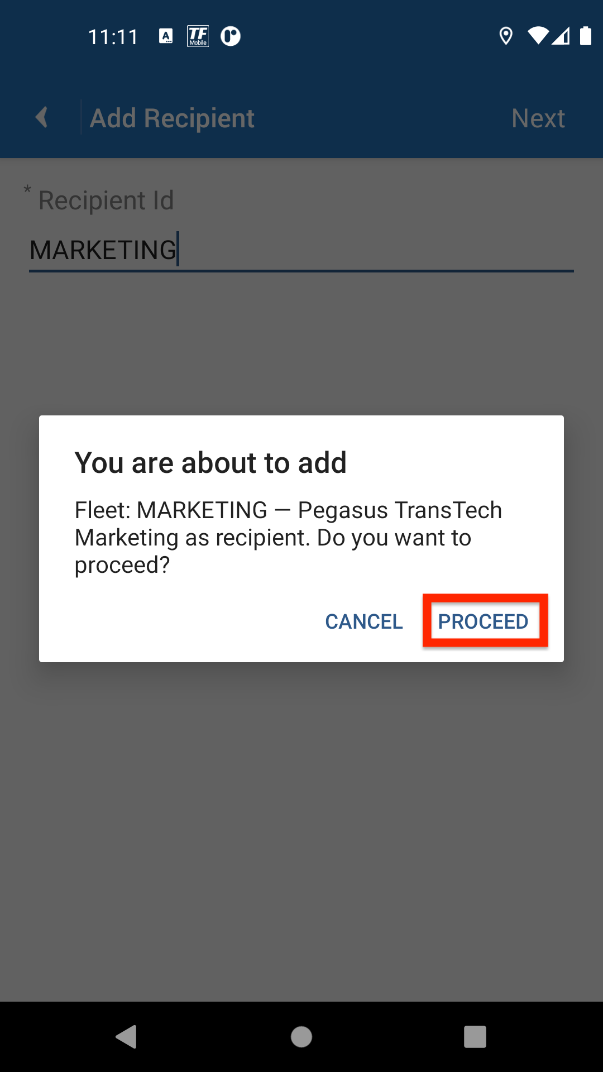This screenshot has height=1072, width=603.
Task: Tap the 'You are about to add' title
Action: [210, 463]
